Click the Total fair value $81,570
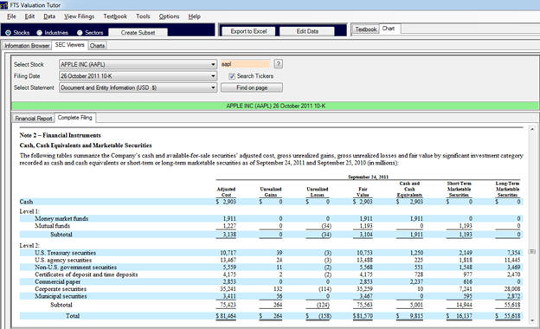This screenshot has width=540, height=329. click(x=363, y=316)
